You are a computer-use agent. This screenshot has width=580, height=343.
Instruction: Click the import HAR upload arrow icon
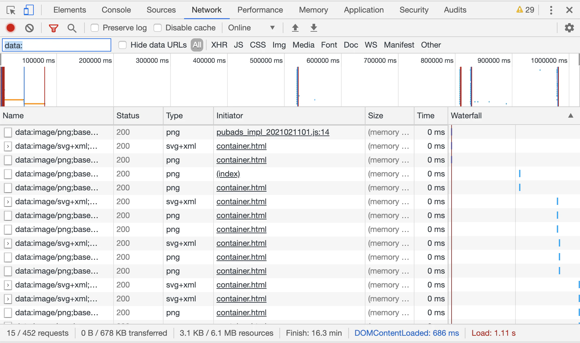click(x=295, y=28)
